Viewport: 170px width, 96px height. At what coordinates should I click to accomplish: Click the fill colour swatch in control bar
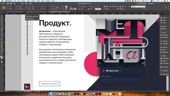(x=66, y=7)
